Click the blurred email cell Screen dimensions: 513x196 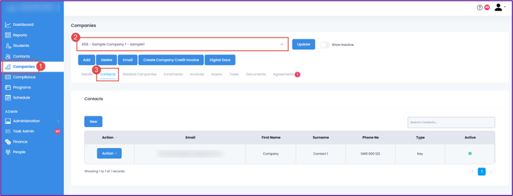190,154
